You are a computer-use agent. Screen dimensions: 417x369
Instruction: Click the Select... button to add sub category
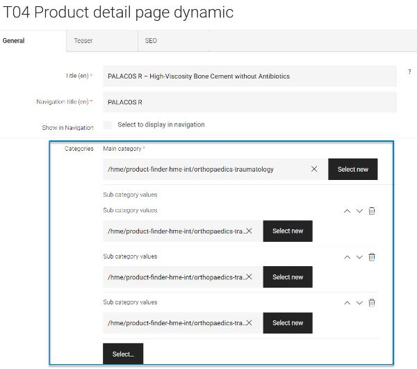click(123, 354)
